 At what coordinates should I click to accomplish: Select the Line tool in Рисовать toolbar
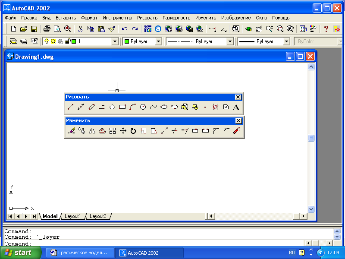(70, 107)
